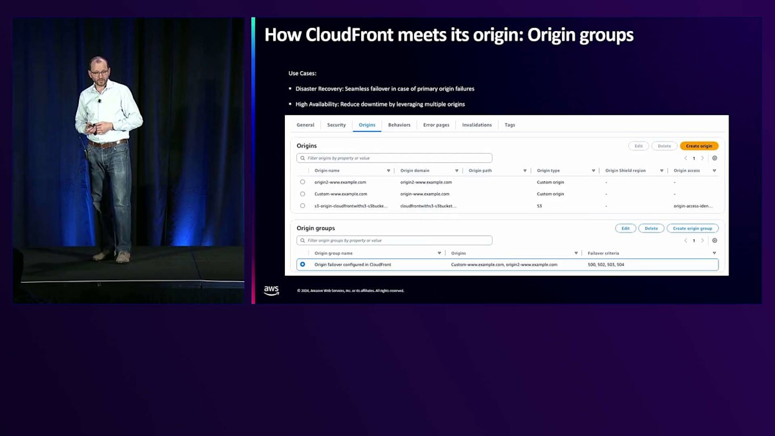Image resolution: width=775 pixels, height=436 pixels.
Task: Go to previous page in Origins table
Action: (686, 158)
